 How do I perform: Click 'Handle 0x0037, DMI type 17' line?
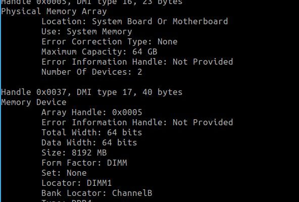click(92, 92)
